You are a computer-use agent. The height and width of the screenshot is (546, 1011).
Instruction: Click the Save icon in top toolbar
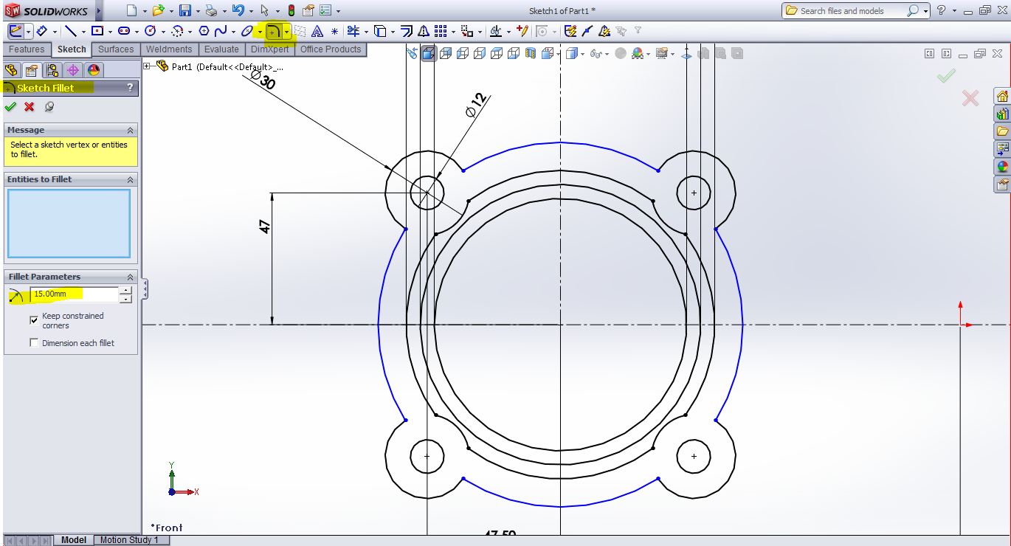click(185, 11)
